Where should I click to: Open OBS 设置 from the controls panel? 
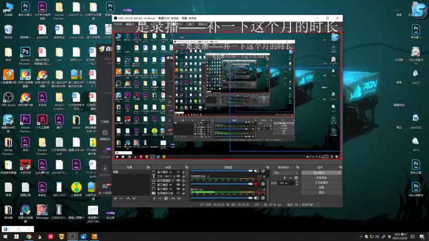coord(321,187)
